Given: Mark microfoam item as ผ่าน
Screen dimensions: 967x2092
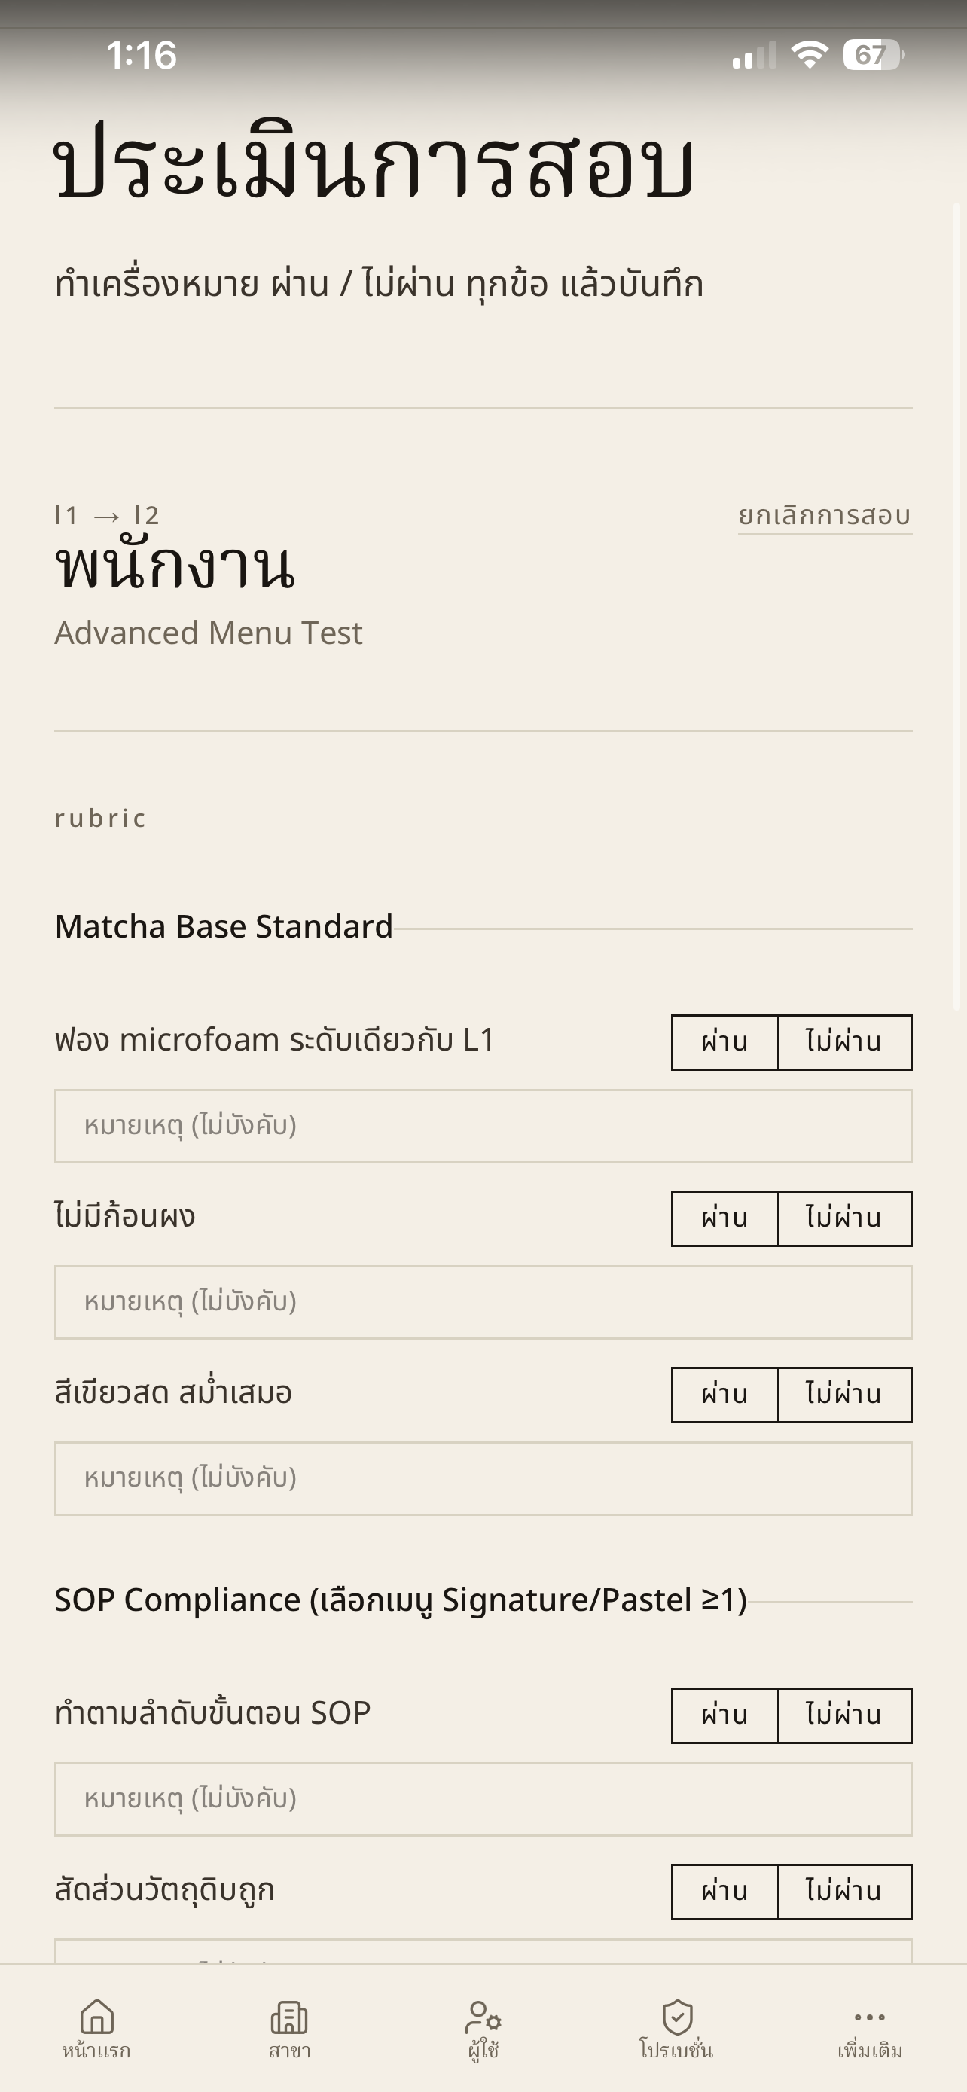Looking at the screenshot, I should [724, 1042].
